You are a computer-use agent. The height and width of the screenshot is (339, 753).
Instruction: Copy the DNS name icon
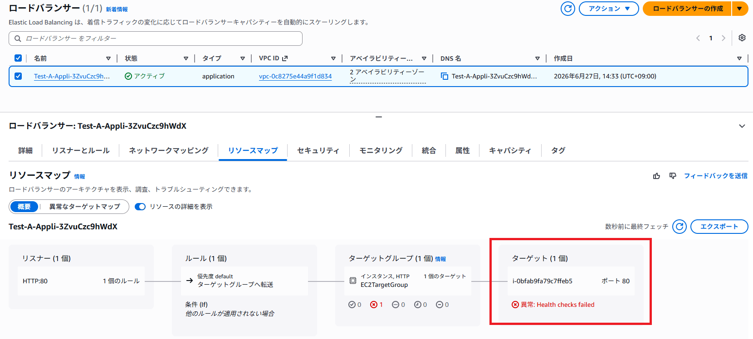(x=445, y=76)
